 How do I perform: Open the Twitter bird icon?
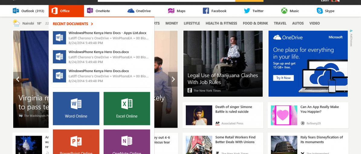coord(247,11)
